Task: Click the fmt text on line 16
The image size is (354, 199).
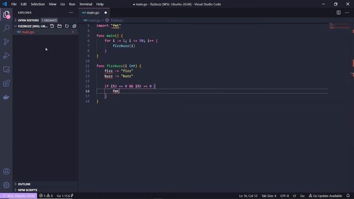Action: click(116, 91)
